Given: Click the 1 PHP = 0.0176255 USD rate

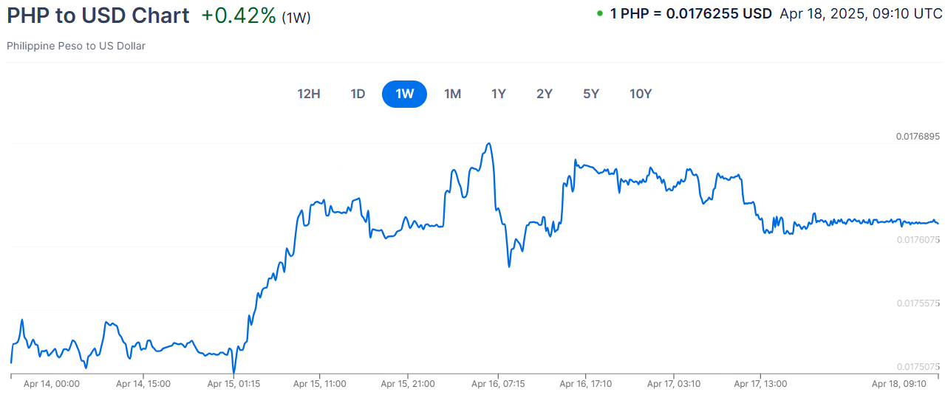Looking at the screenshot, I should point(691,14).
